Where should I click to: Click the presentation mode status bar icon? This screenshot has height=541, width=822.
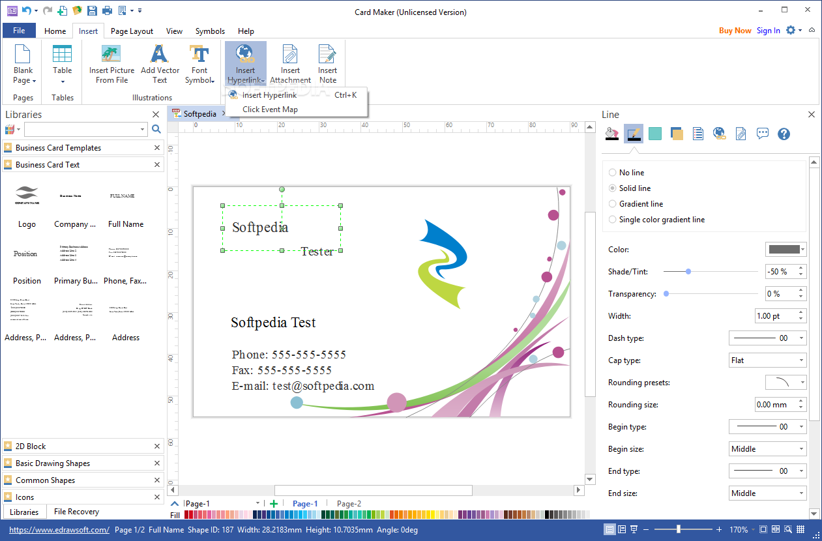(x=634, y=529)
